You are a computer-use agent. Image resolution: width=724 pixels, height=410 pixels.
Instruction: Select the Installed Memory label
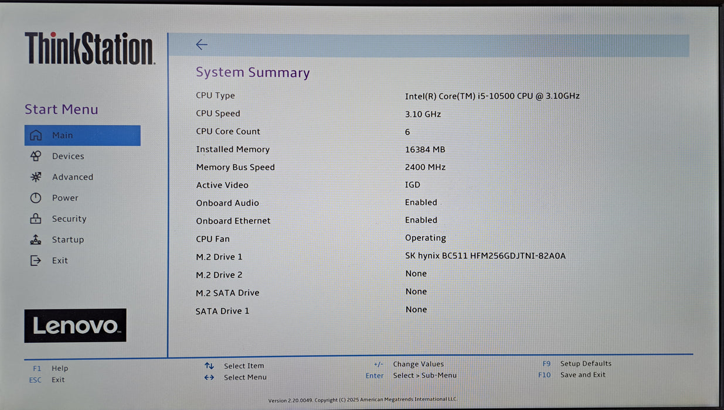pyautogui.click(x=233, y=149)
